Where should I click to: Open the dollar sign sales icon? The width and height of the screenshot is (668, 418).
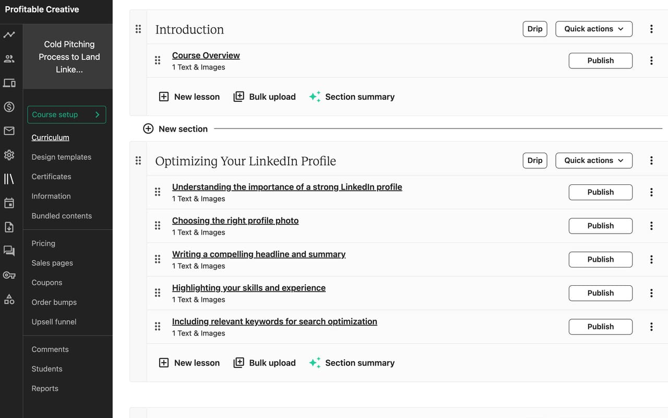(x=9, y=107)
